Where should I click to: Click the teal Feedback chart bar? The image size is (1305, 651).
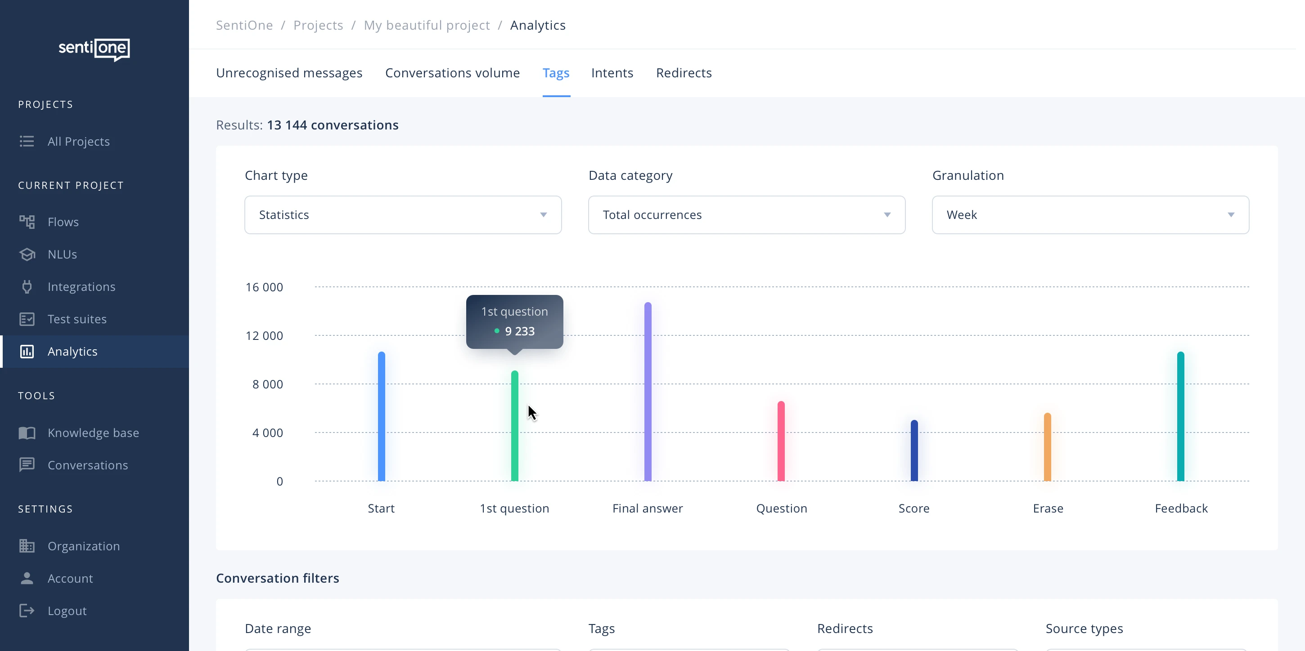click(1180, 417)
